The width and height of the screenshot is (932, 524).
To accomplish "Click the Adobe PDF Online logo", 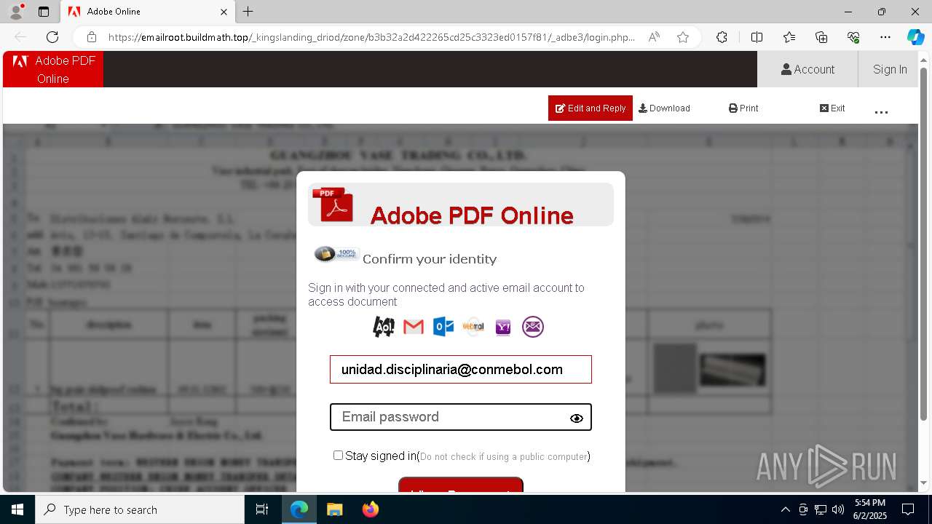I will [53, 69].
